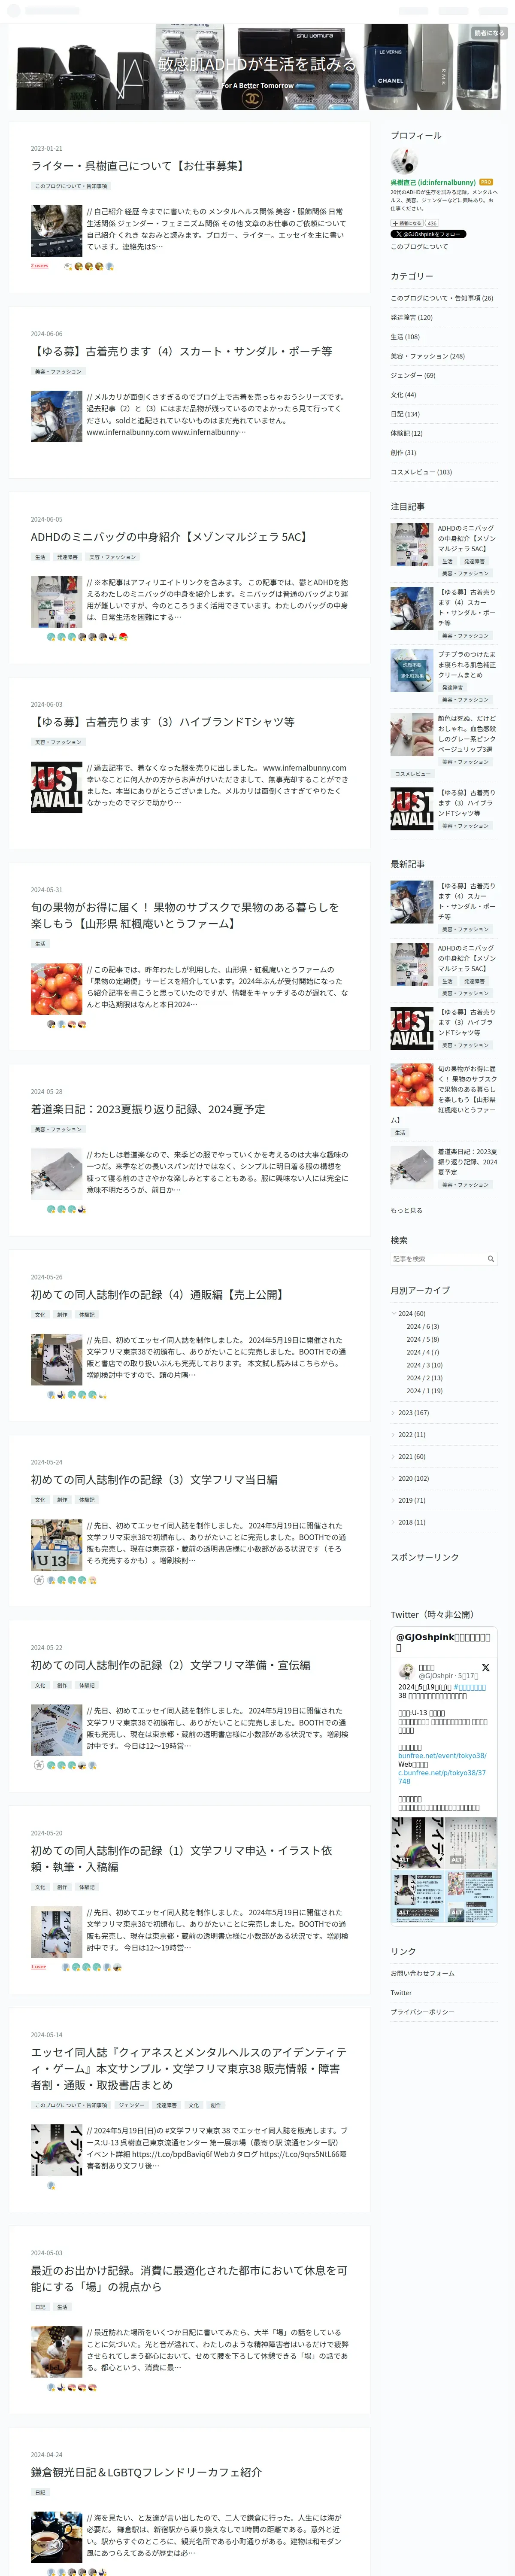Expand the 2019 (71) archive year
This screenshot has width=515, height=2576.
click(393, 1500)
